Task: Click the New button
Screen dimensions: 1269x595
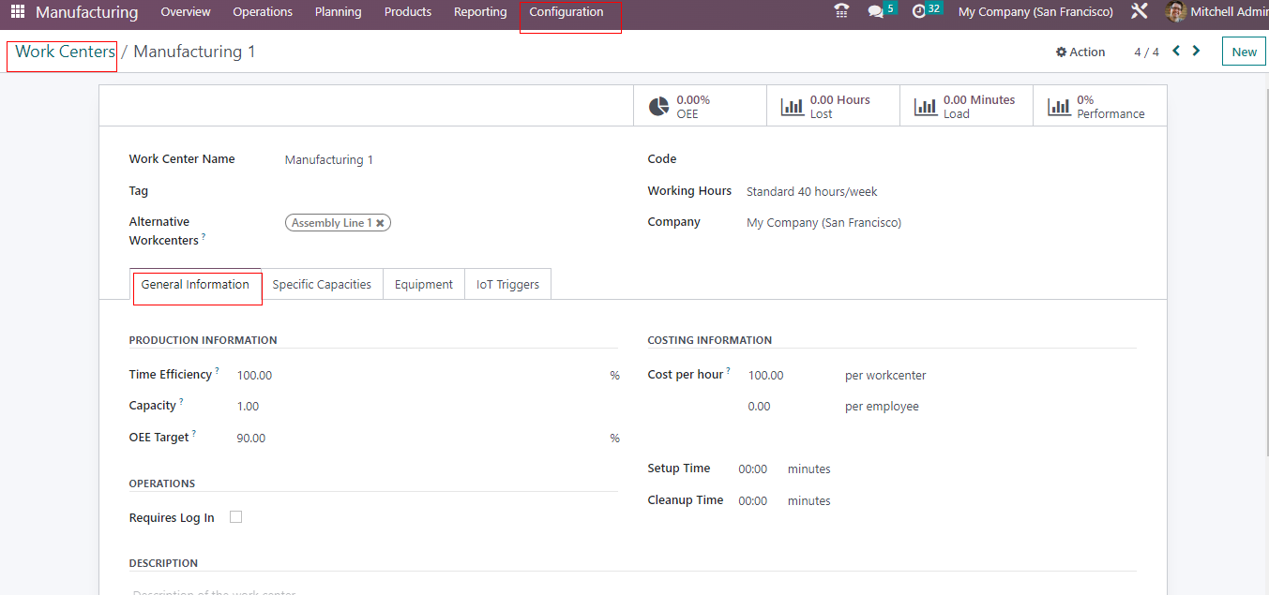Action: pos(1244,52)
